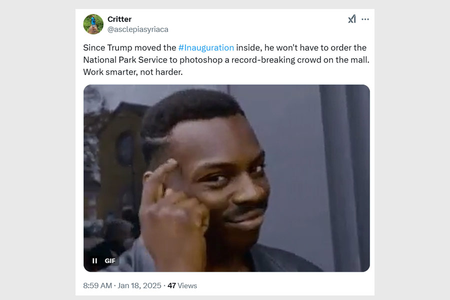This screenshot has width=450, height=300.
Task: Open the 8:59 AM post time link
Action: (97, 285)
